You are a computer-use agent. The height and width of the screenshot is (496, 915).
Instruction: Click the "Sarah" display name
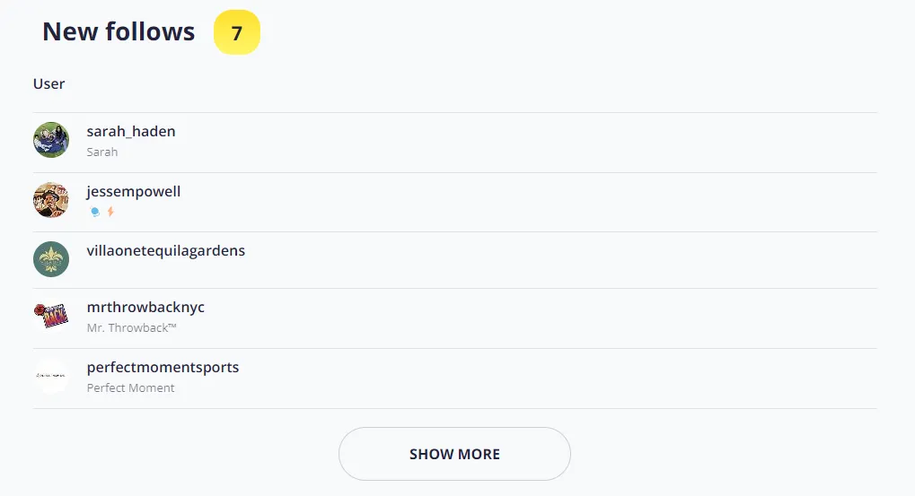click(x=102, y=152)
